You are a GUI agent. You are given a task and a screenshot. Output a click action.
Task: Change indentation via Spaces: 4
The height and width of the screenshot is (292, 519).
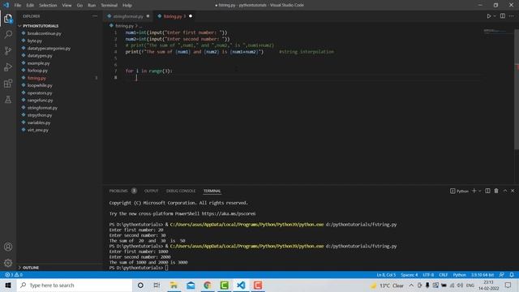point(409,275)
